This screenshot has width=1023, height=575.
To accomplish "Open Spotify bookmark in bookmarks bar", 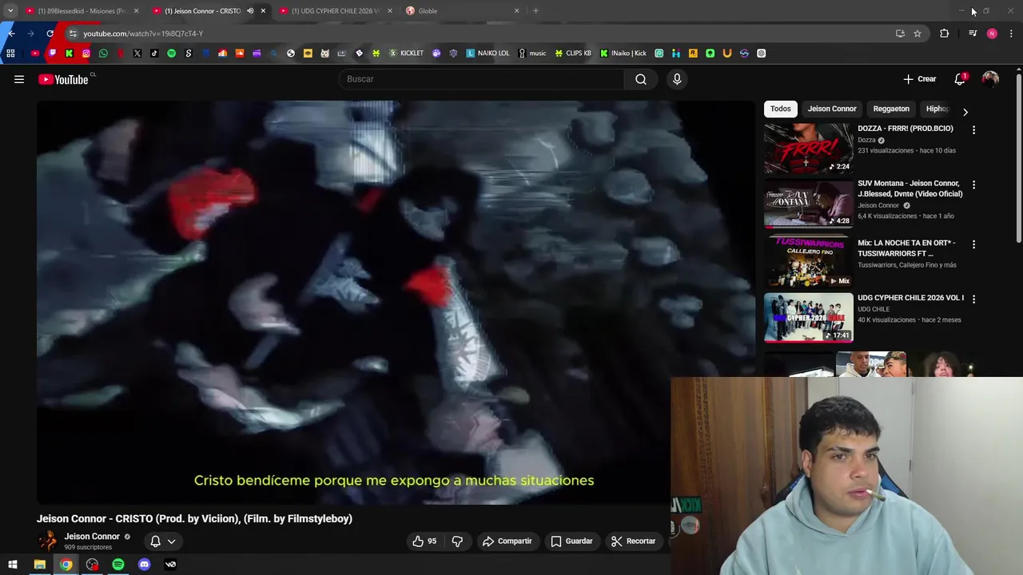I will click(171, 54).
